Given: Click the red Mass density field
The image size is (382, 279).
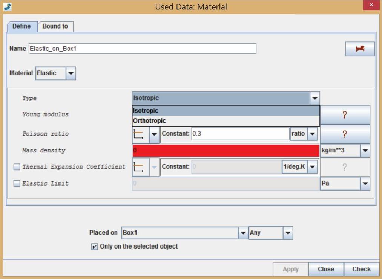Looking at the screenshot, I should (226, 151).
